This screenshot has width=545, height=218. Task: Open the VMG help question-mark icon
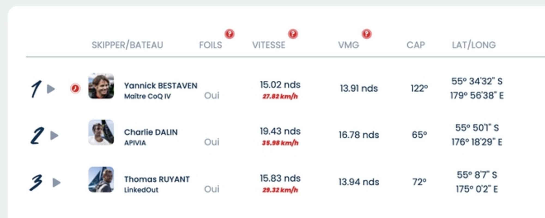point(367,34)
